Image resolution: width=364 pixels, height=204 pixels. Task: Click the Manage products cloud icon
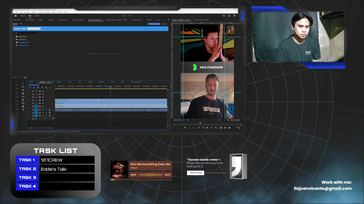16,42
